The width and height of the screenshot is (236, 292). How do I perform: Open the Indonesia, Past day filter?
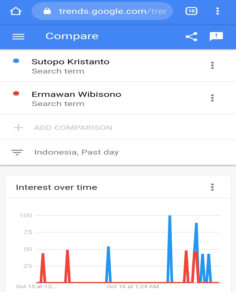(x=76, y=152)
